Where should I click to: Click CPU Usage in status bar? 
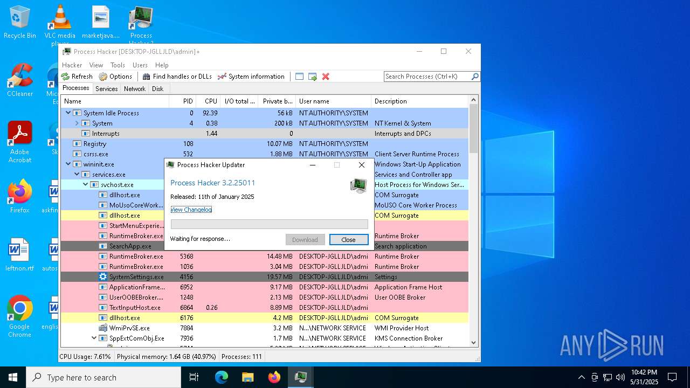click(x=85, y=357)
